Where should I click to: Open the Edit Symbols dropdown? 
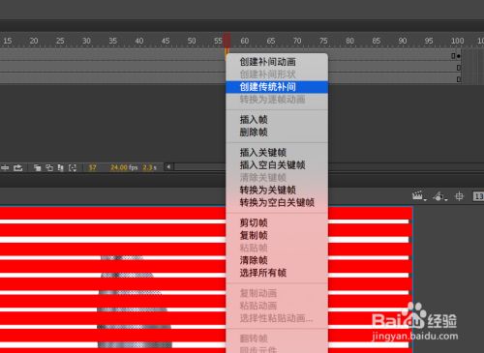[440, 196]
